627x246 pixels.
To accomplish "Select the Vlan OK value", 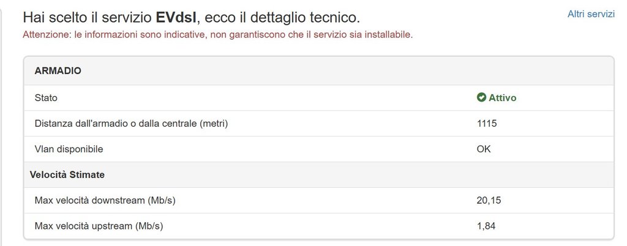I will [484, 149].
